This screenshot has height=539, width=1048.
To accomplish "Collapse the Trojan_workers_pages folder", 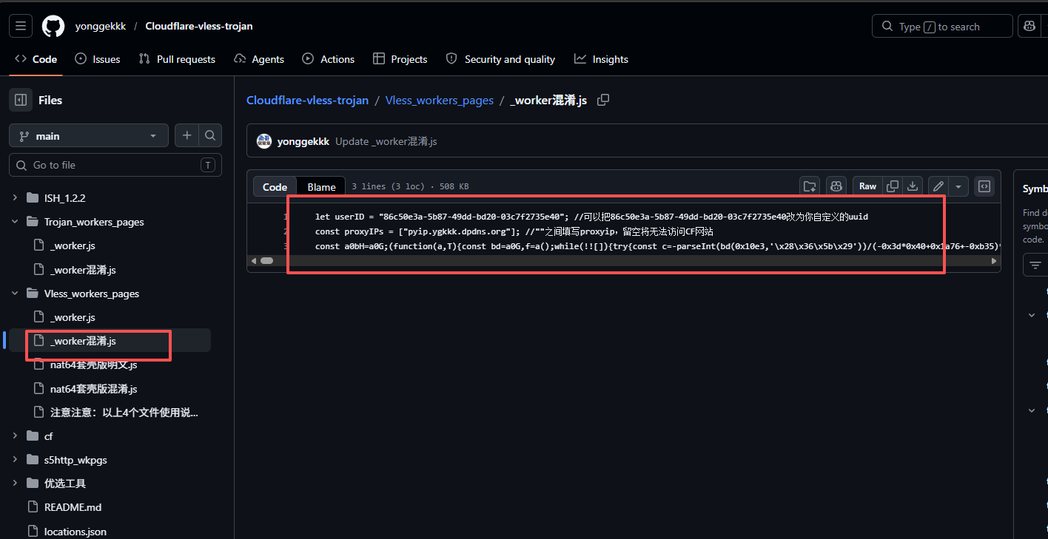I will click(x=15, y=222).
